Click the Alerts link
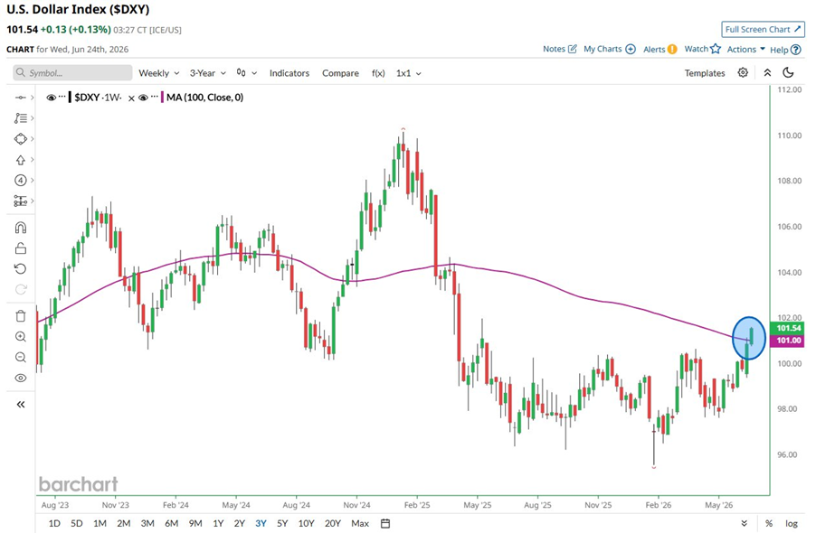 tap(654, 50)
